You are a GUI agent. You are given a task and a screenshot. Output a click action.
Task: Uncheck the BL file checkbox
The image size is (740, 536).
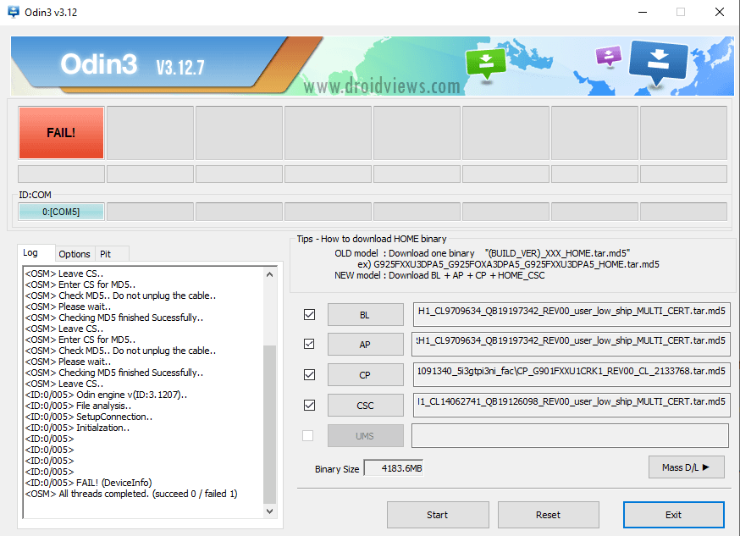coord(310,314)
